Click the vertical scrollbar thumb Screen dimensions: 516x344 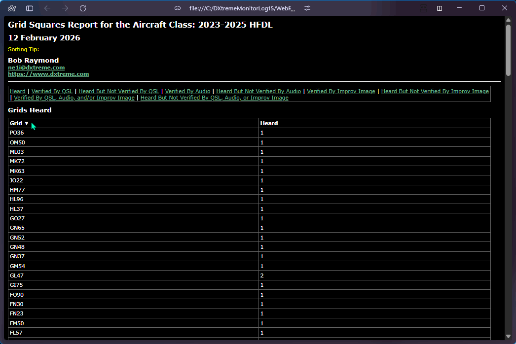(508, 49)
